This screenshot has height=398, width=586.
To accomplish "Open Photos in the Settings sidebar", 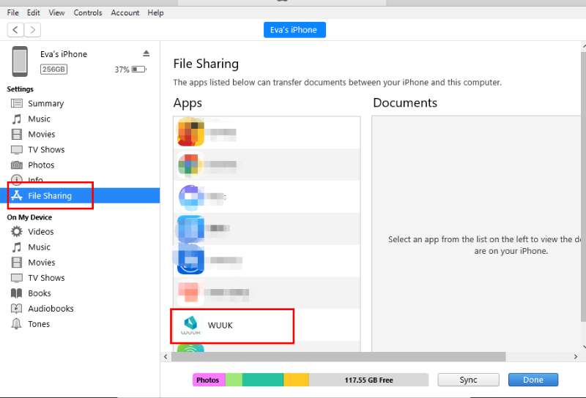I will click(41, 165).
